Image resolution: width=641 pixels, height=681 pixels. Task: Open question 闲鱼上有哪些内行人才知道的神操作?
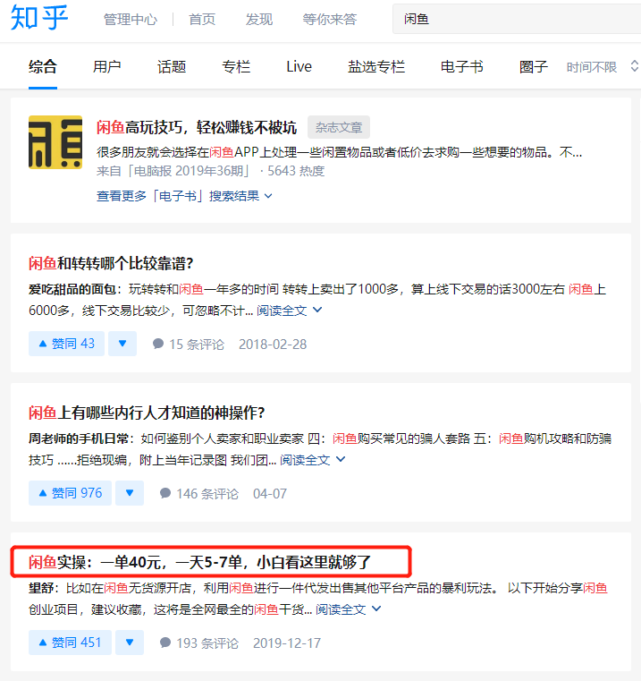click(x=147, y=413)
